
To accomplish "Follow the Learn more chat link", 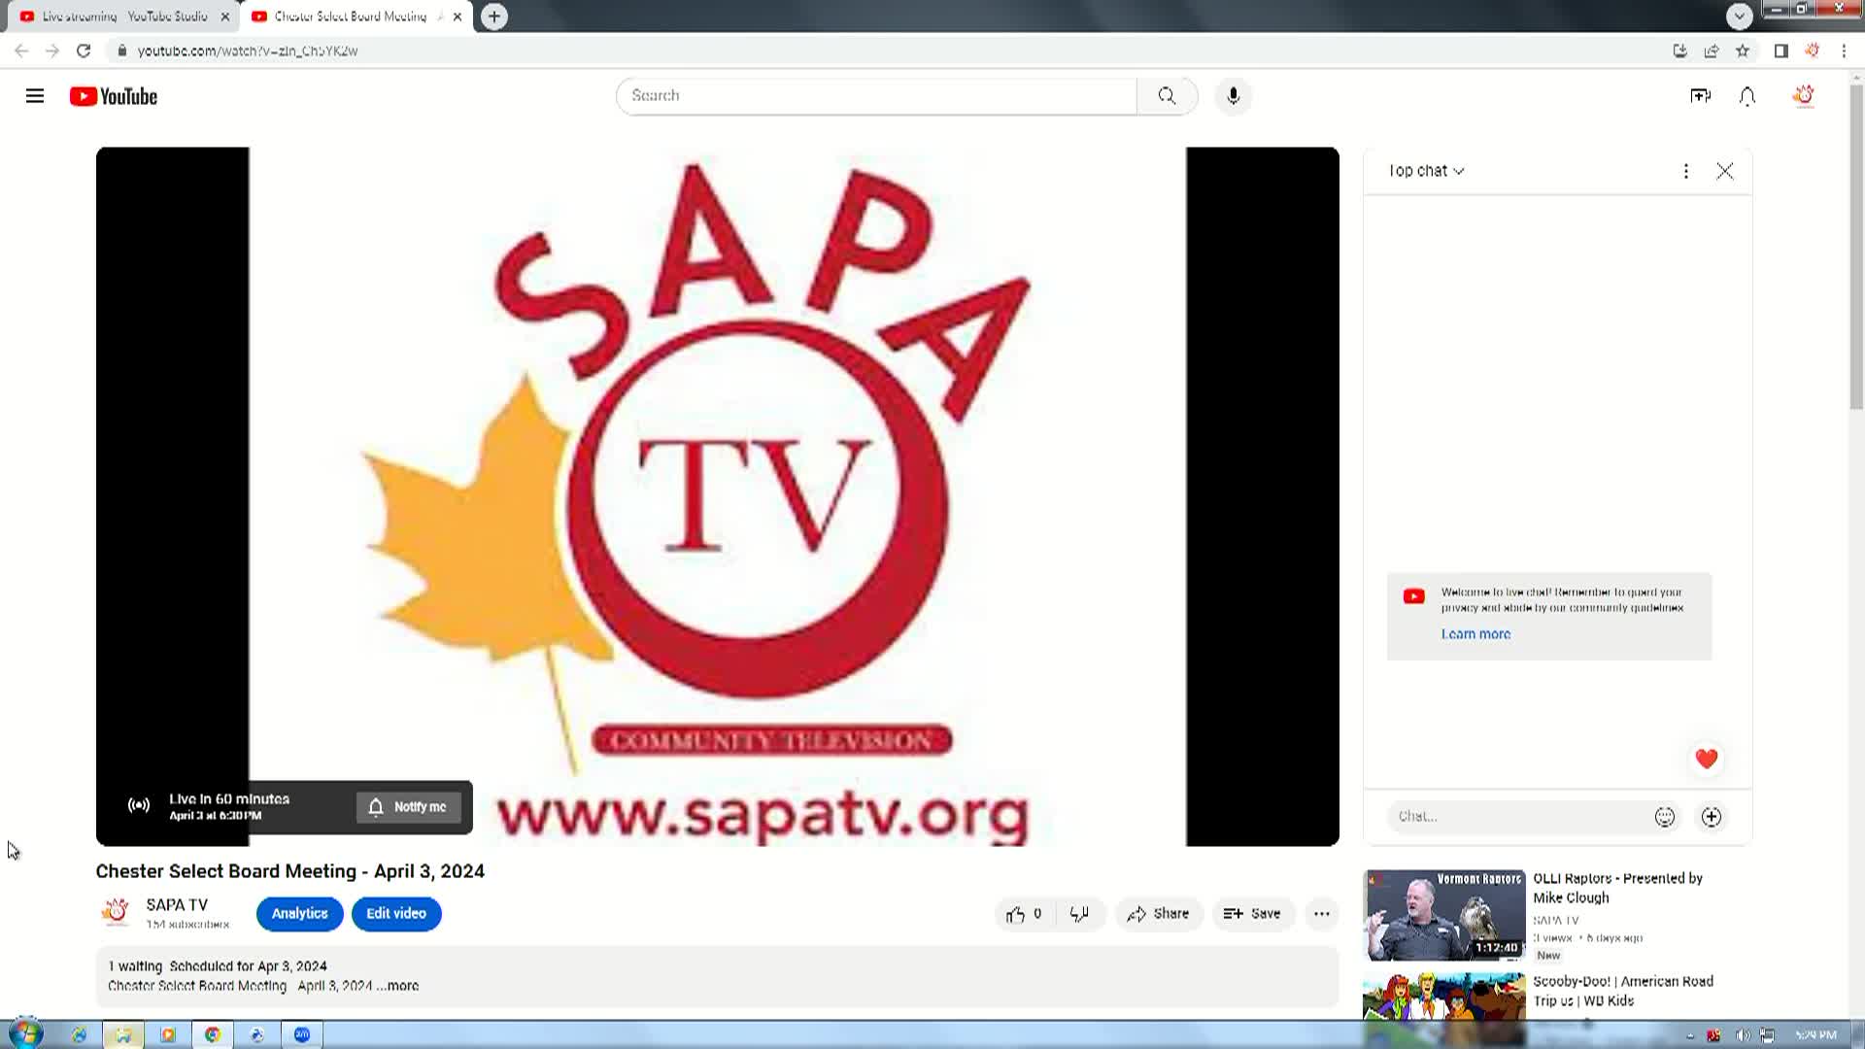I will point(1475,634).
